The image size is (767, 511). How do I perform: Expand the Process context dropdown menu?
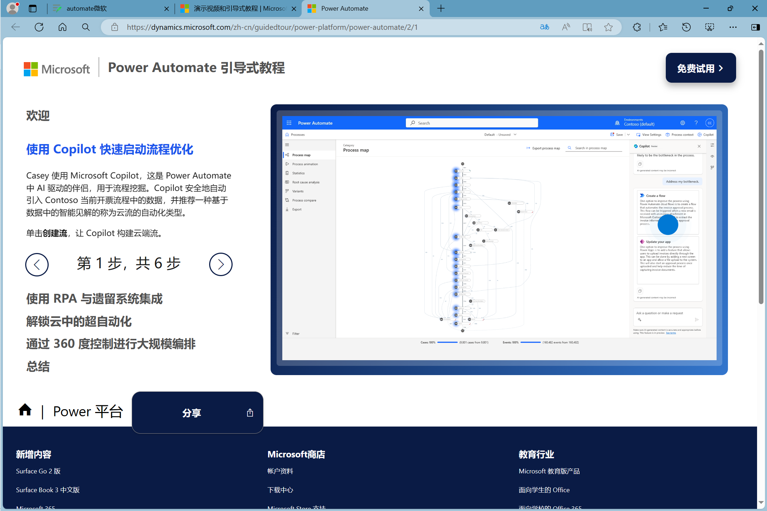681,135
